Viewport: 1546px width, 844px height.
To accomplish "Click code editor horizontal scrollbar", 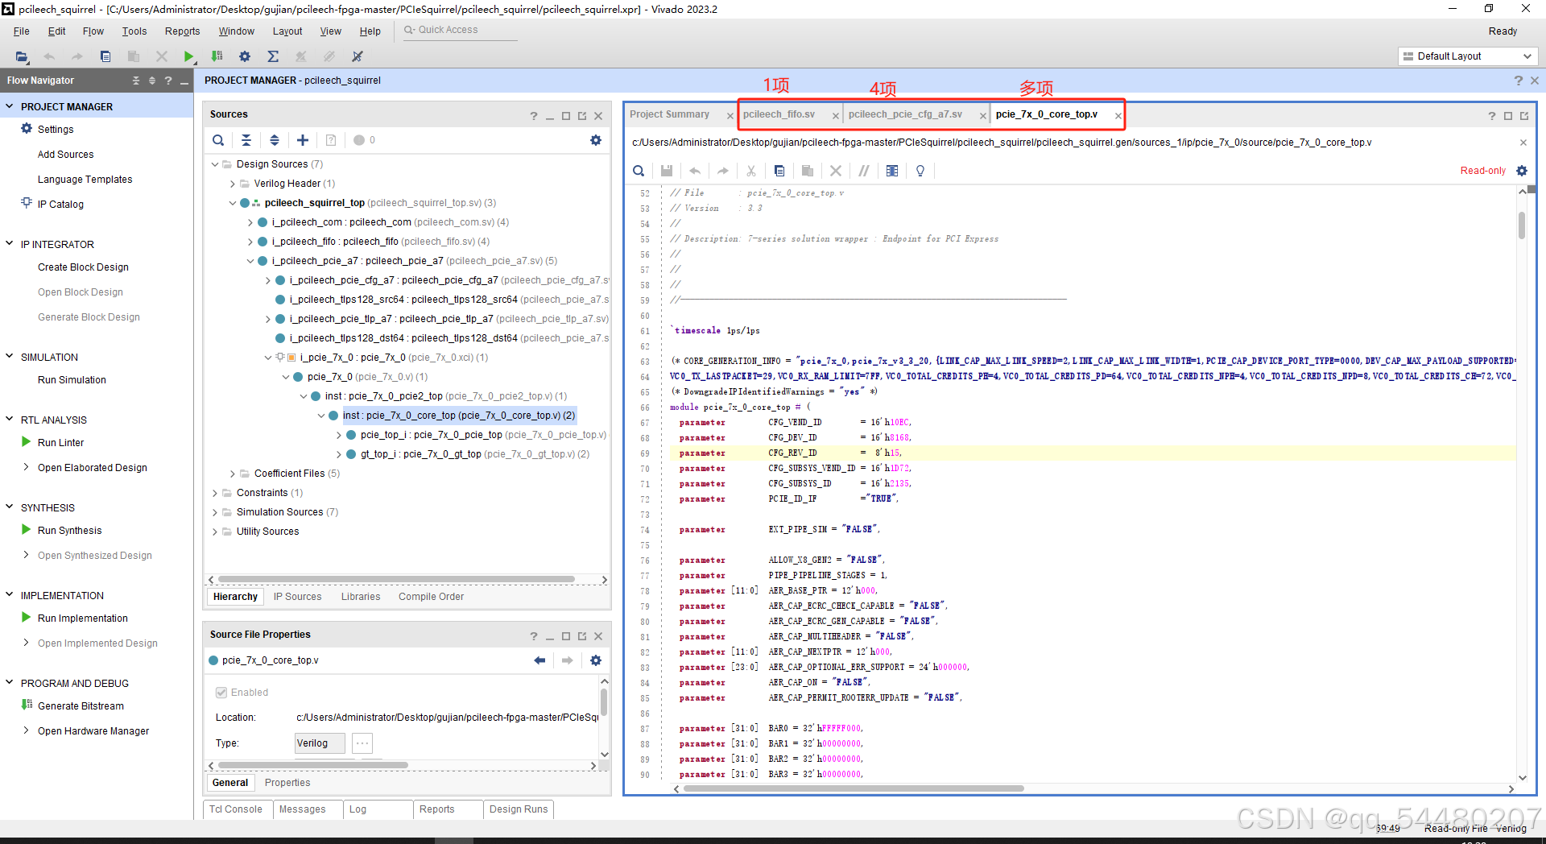I will click(x=854, y=789).
